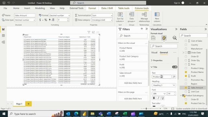The width and height of the screenshot is (208, 117).
Task: Expand the Order Date field hierarchy
Action: click(x=183, y=53)
